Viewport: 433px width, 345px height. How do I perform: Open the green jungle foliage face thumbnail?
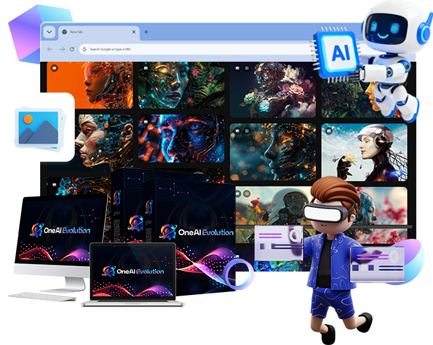182,85
